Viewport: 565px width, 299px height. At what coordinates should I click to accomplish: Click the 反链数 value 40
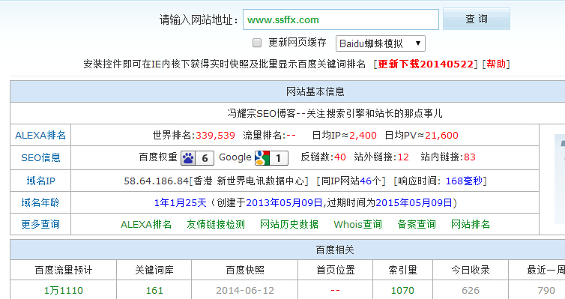pyautogui.click(x=339, y=157)
